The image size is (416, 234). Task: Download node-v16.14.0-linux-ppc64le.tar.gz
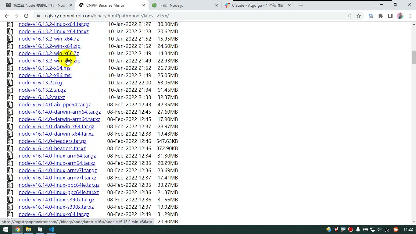(59, 185)
